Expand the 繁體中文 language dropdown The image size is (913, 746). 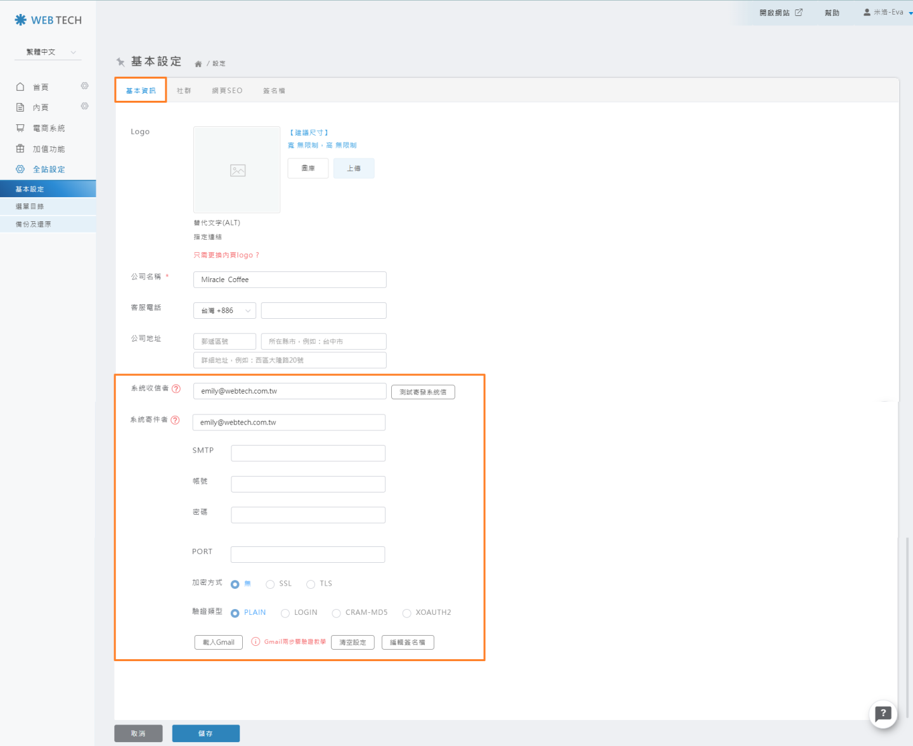(x=48, y=52)
